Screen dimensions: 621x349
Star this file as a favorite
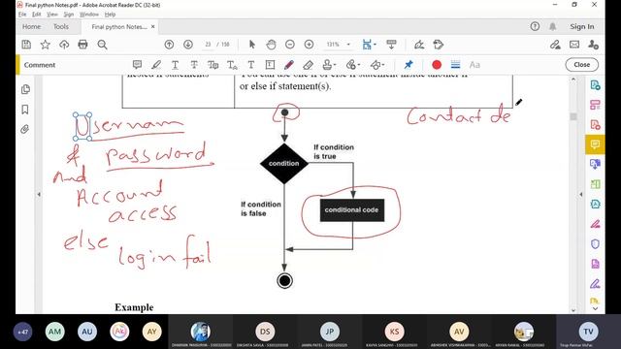(x=46, y=45)
